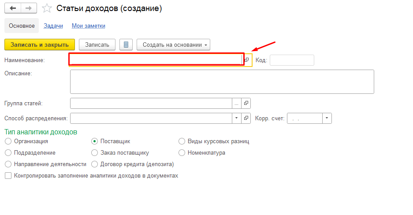
Task: Open the Задачи tab link
Action: pos(53,26)
